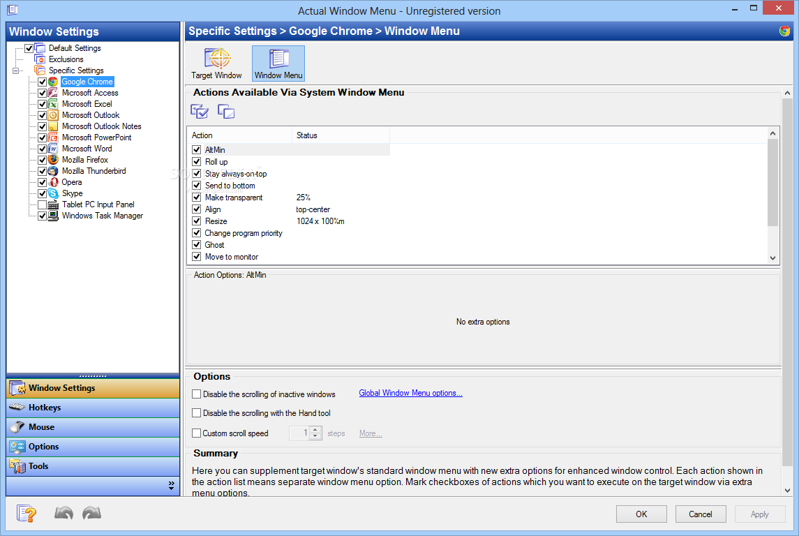The width and height of the screenshot is (799, 536).
Task: Collapse the Specific Settings tree node
Action: (x=16, y=70)
